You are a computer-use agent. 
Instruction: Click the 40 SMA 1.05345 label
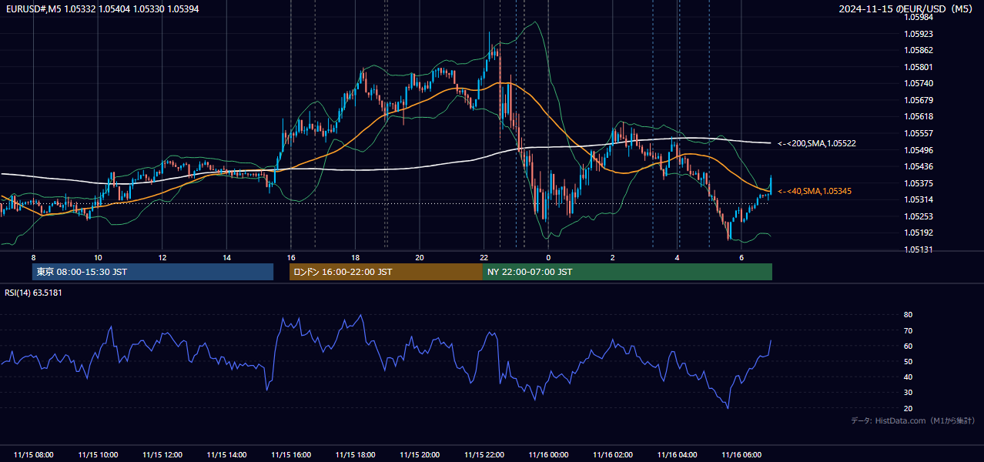point(815,191)
